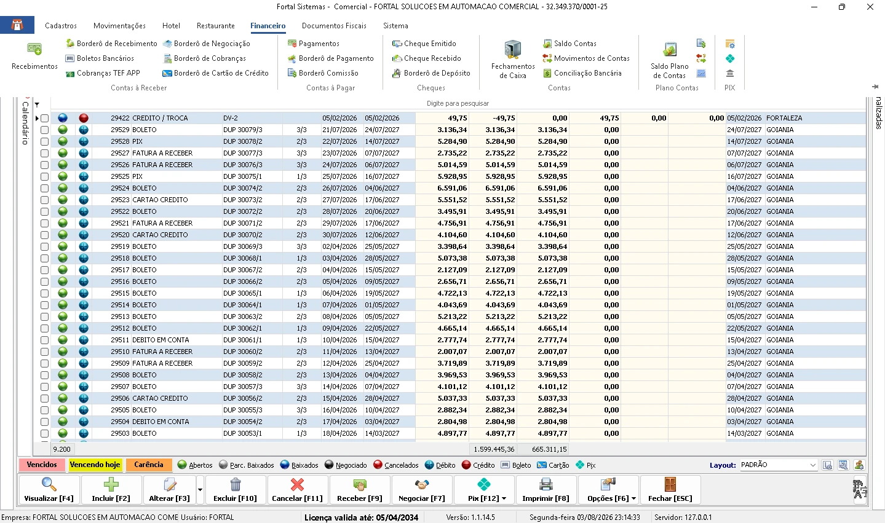Open the Pix [F12] dropdown button
The image size is (885, 523).
[484, 490]
